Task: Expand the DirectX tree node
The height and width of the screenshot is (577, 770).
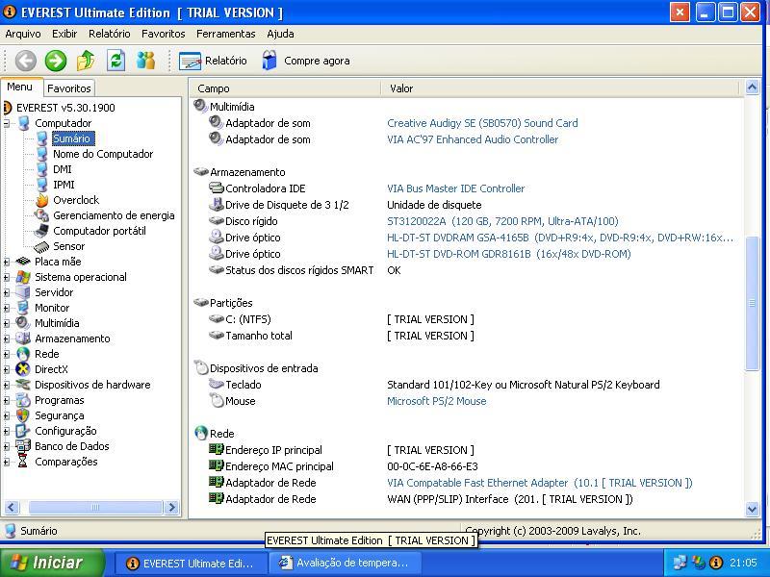Action: (7, 369)
